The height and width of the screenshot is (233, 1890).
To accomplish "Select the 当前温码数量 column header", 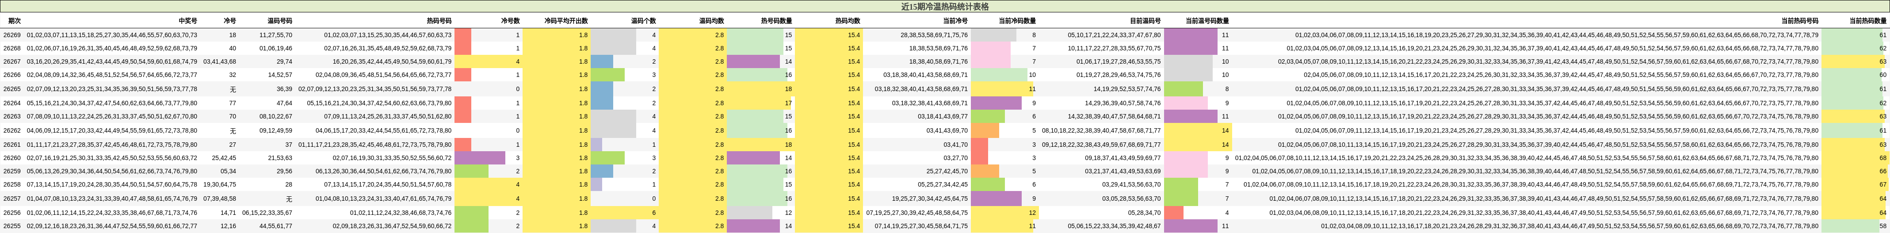I will point(1207,21).
